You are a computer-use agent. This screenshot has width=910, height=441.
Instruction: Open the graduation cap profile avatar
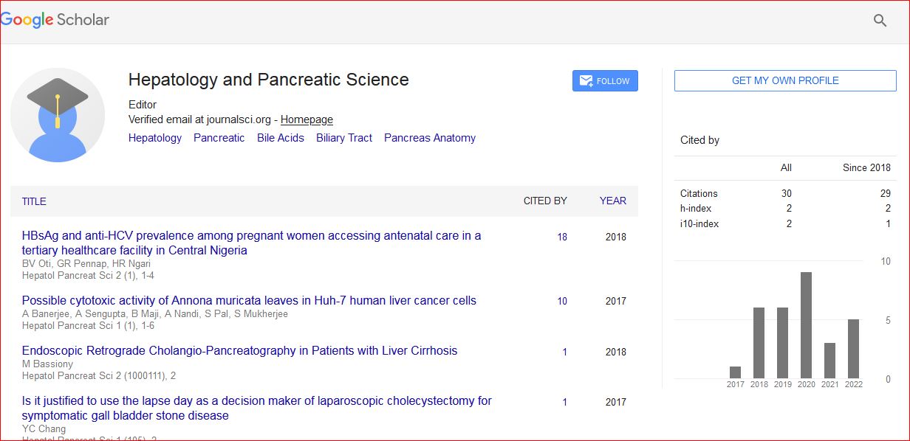(x=58, y=115)
